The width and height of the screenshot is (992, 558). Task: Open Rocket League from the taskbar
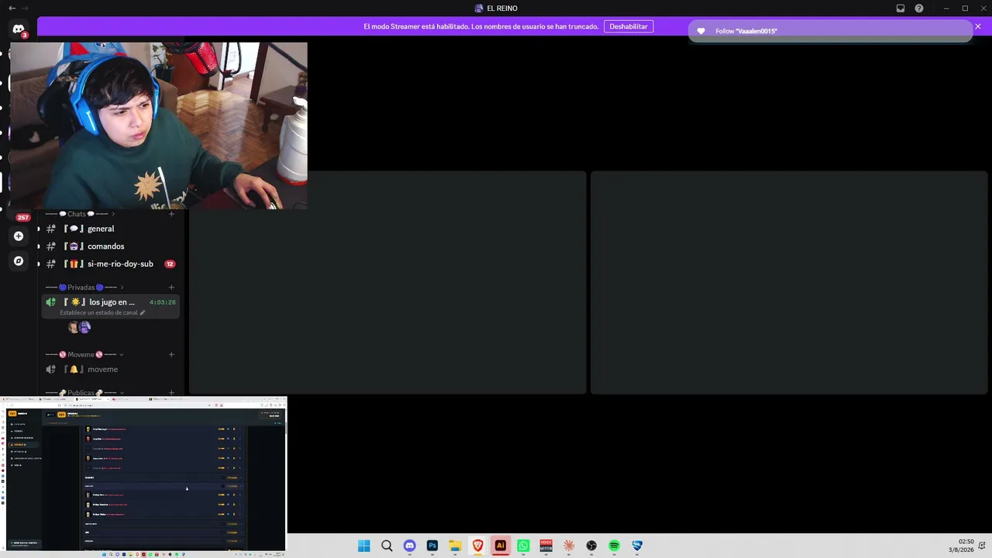click(x=637, y=546)
